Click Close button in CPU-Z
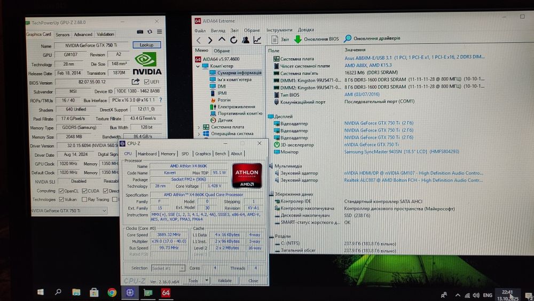The image size is (534, 301). tap(253, 281)
